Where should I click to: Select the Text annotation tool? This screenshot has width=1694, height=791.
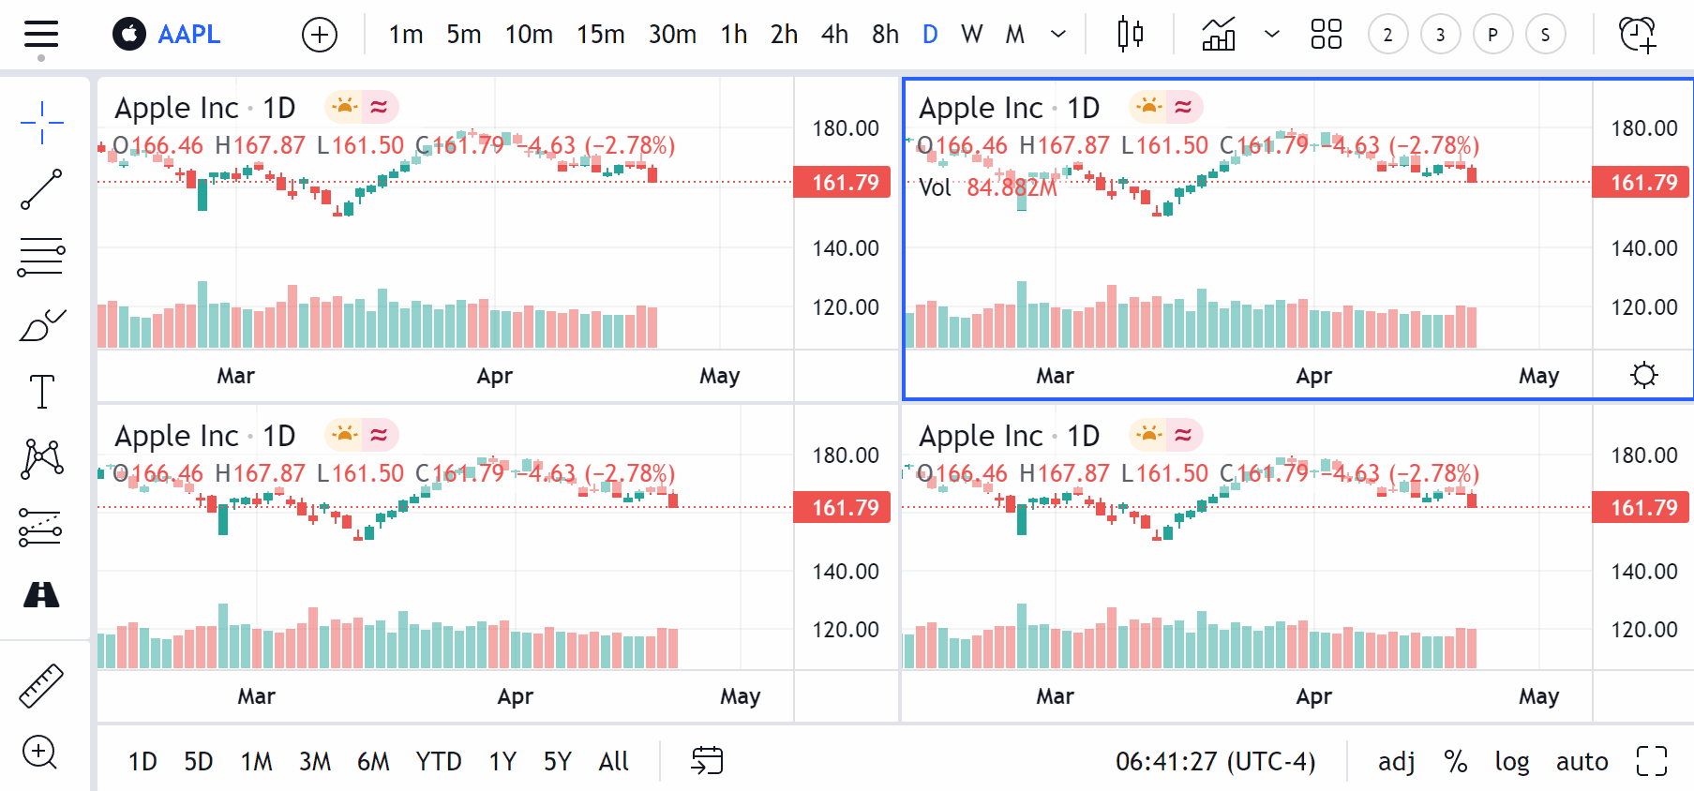41,391
